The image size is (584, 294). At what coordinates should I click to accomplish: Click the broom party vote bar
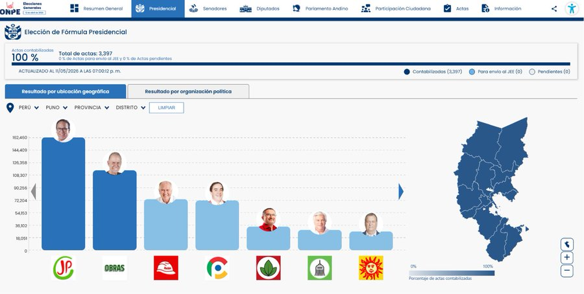319,240
